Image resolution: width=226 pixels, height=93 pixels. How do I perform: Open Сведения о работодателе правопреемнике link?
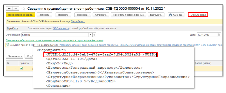[55, 40]
